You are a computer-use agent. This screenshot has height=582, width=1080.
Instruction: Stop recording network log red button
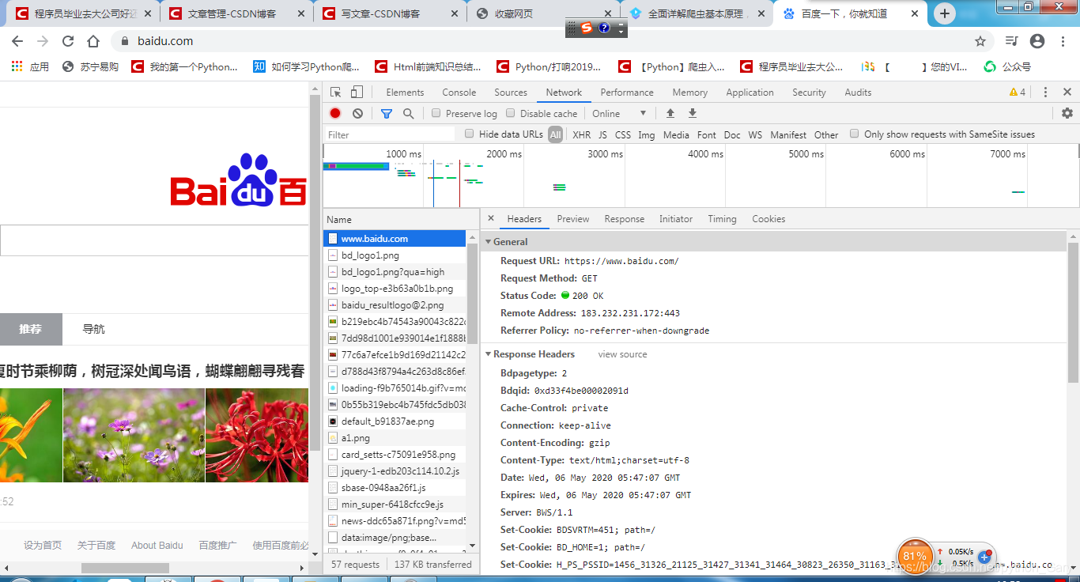coord(335,113)
